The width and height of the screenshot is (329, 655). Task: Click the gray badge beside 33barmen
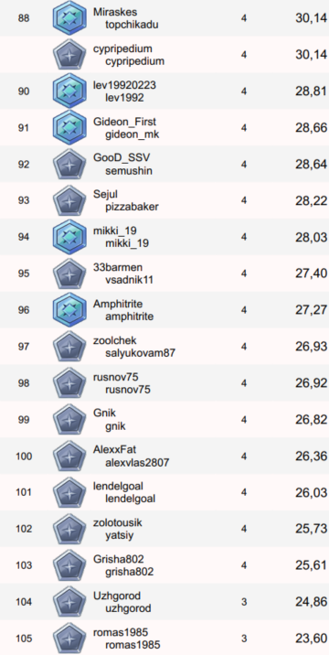click(69, 274)
